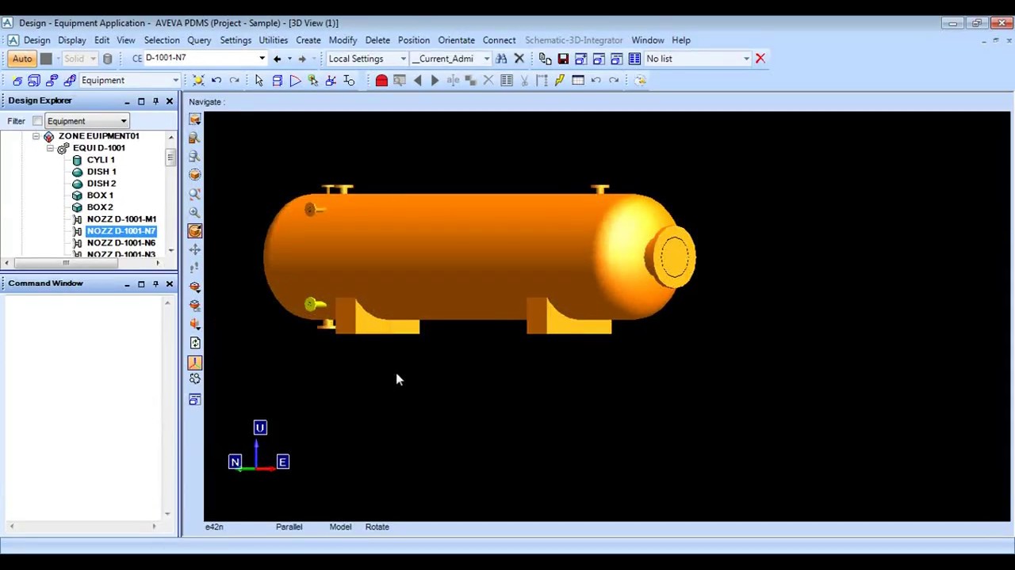Open the Local Settings dropdown
This screenshot has width=1015, height=570.
point(403,59)
